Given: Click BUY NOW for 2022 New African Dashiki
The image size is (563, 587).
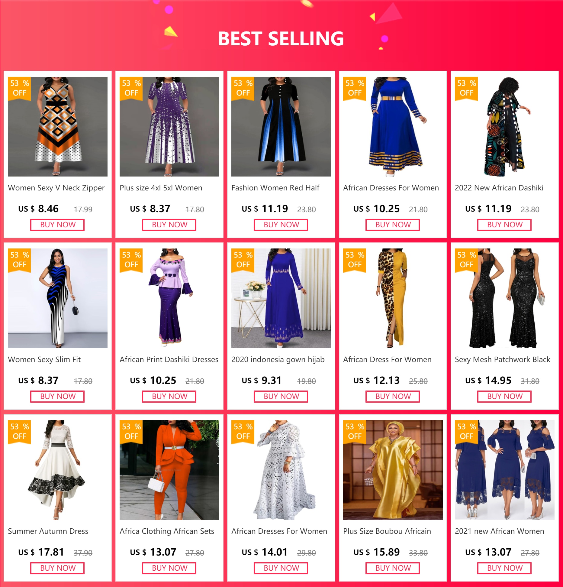Looking at the screenshot, I should [504, 225].
